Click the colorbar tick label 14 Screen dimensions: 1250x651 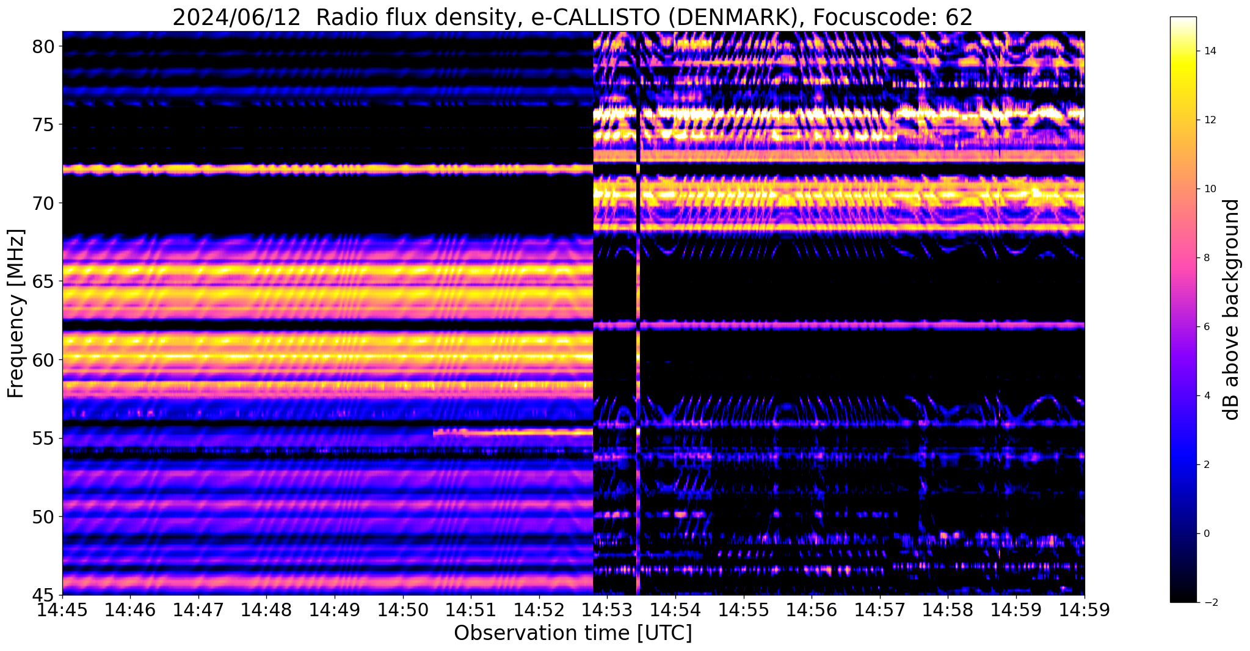coord(1208,51)
